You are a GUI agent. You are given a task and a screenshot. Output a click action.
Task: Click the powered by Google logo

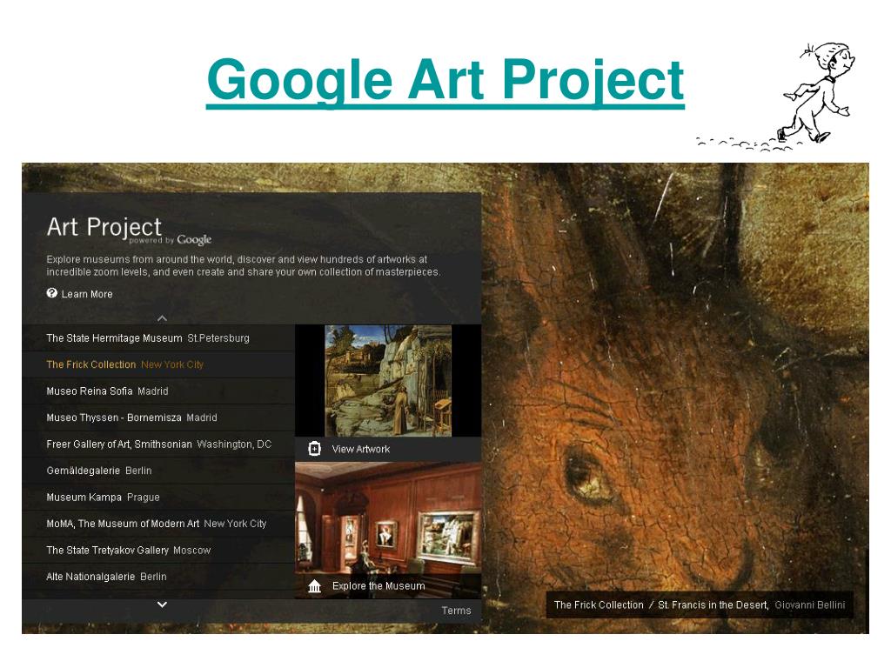(171, 240)
